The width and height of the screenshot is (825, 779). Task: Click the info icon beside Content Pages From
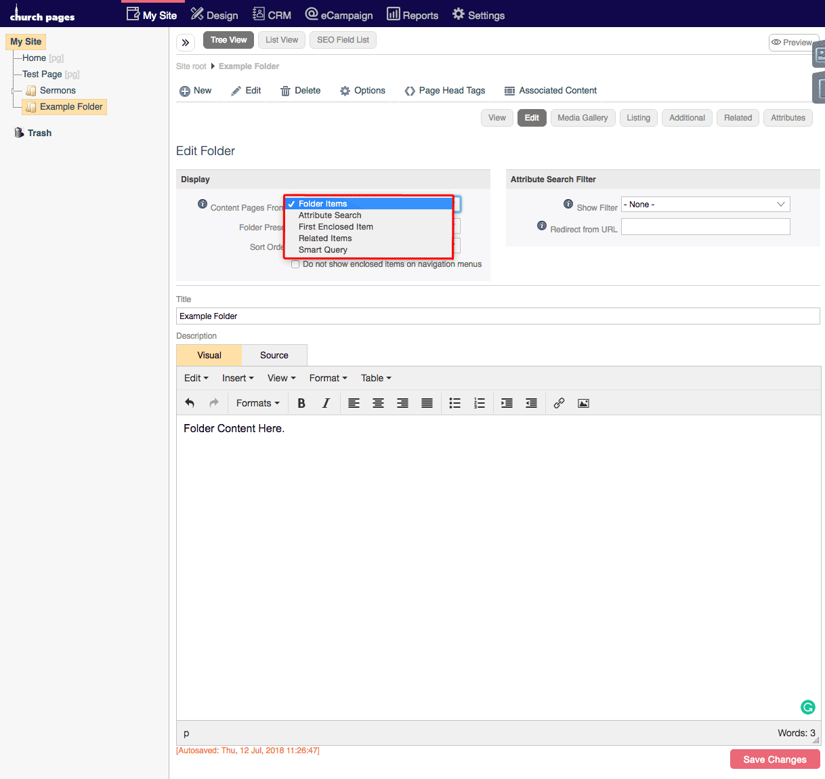pyautogui.click(x=203, y=204)
